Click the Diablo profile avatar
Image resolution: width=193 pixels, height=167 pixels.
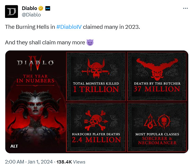point(12,11)
